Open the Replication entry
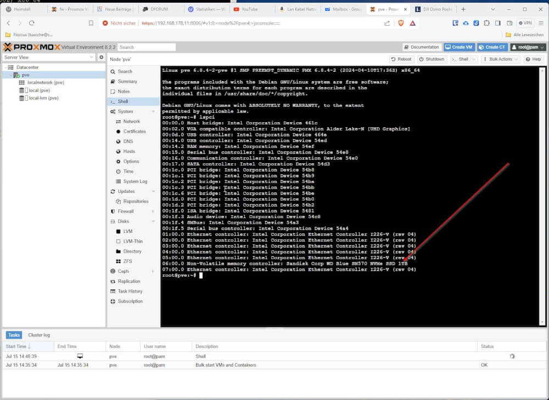The width and height of the screenshot is (549, 400). (x=128, y=281)
